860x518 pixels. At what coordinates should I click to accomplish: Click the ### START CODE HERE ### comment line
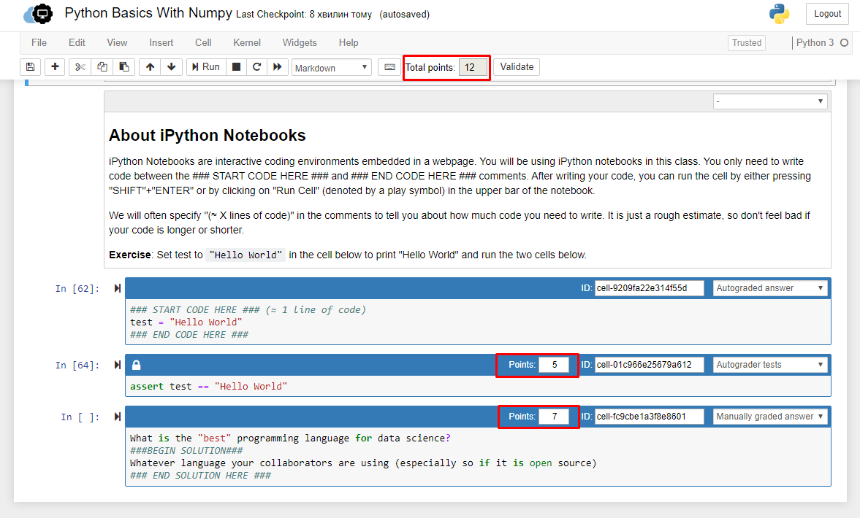tap(248, 310)
